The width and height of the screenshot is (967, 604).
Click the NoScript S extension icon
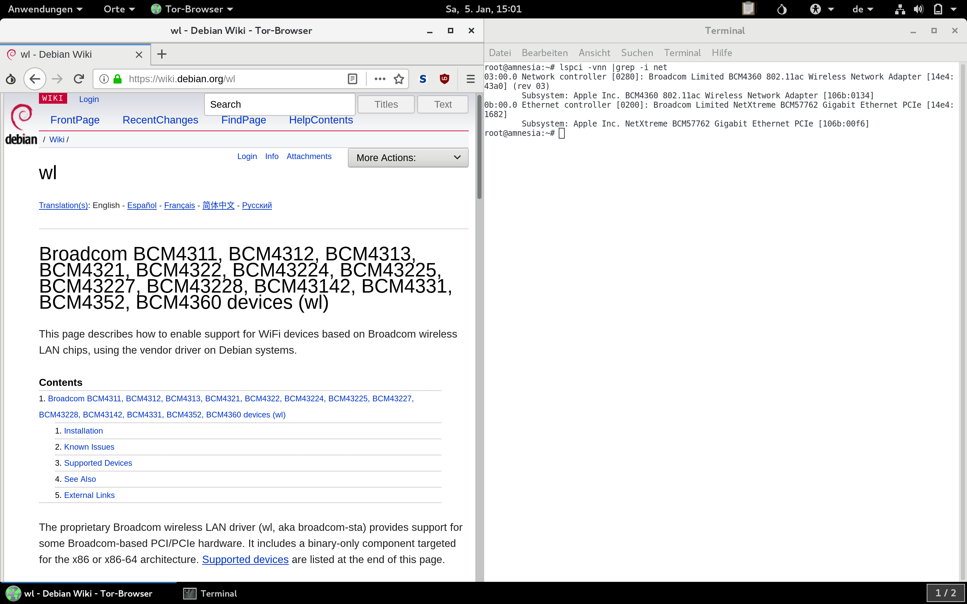click(423, 79)
